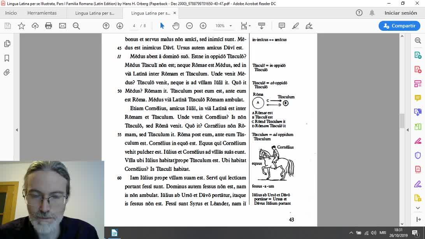Open the Windows notification center
Image resolution: width=425 pixels, height=239 pixels.
click(415, 233)
